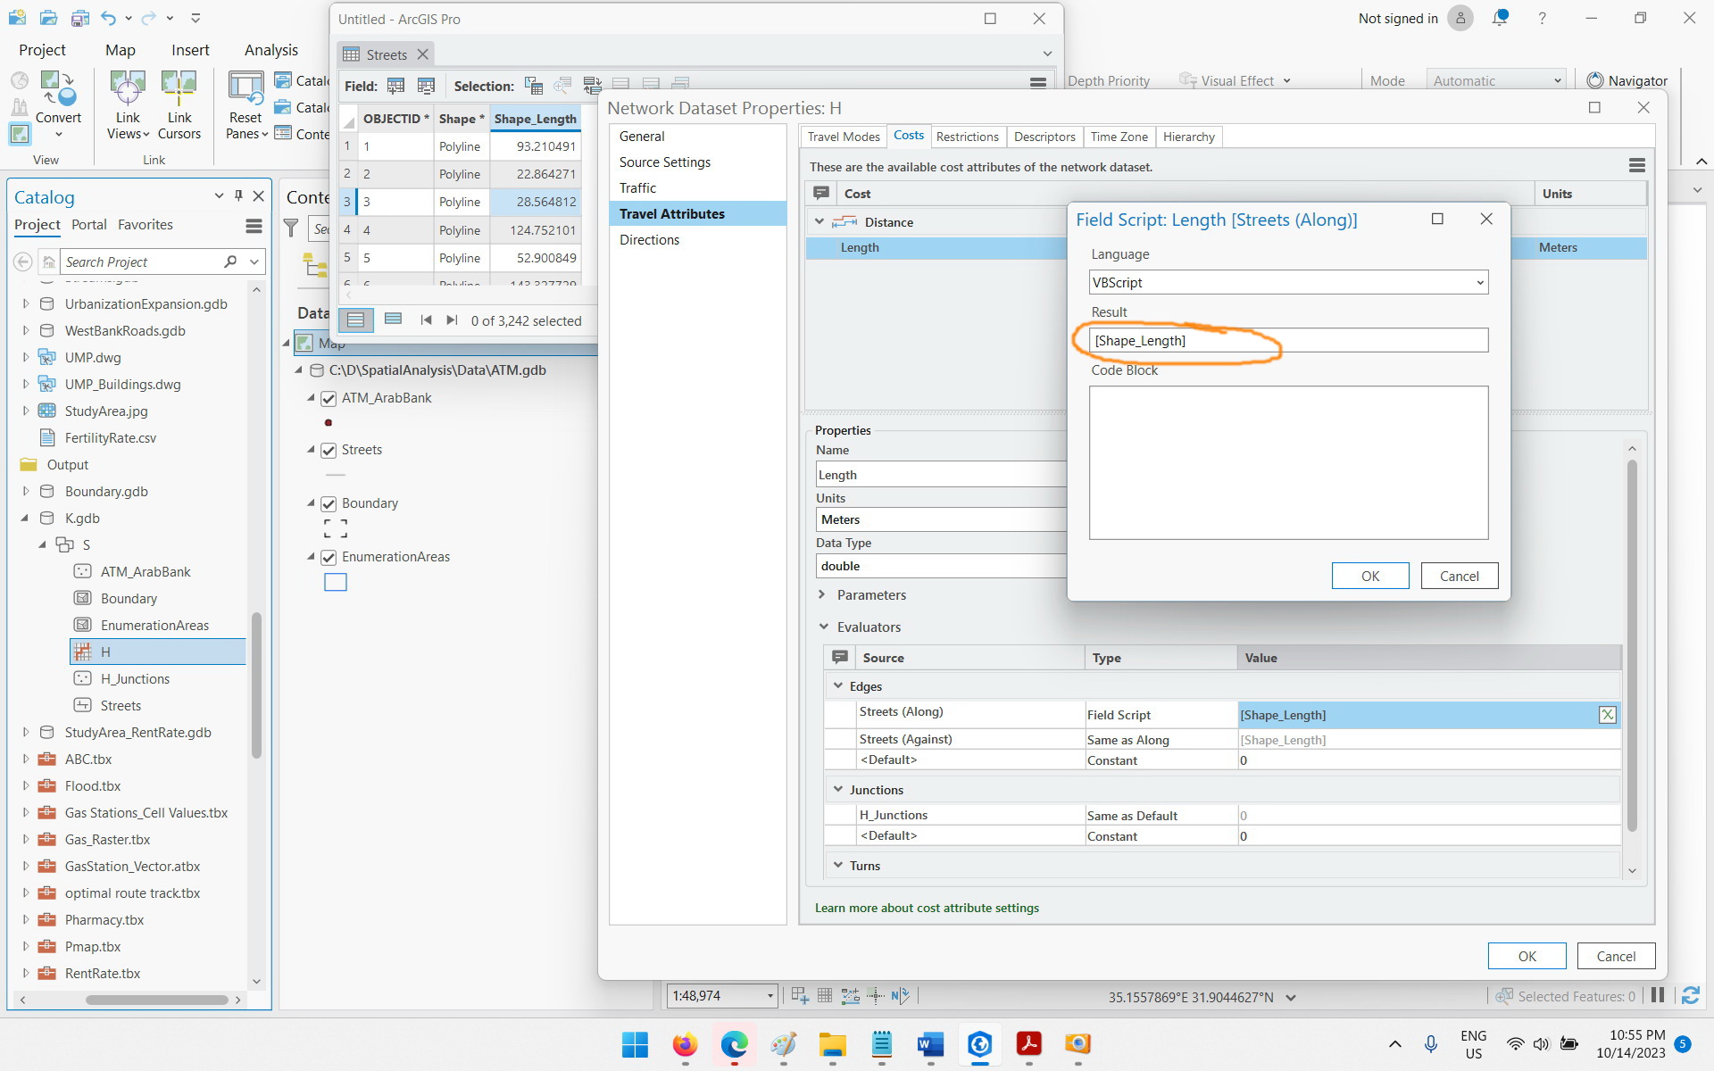Image resolution: width=1714 pixels, height=1071 pixels.
Task: Click the Reset Panes icon
Action: (245, 89)
